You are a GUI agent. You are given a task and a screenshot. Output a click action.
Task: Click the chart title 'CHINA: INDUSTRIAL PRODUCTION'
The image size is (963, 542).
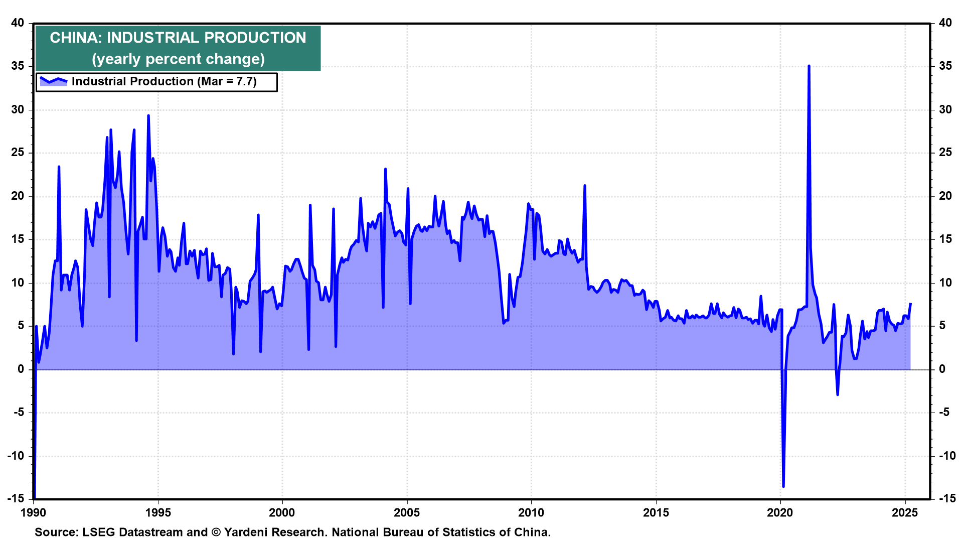click(178, 38)
